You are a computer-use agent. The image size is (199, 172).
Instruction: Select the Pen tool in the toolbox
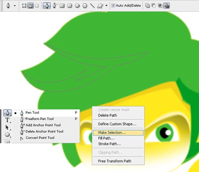tap(8, 113)
